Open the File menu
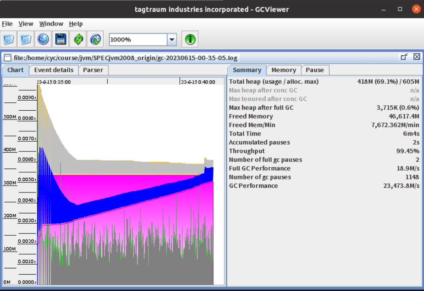Screen dimensions: 424x291 [x=7, y=24]
